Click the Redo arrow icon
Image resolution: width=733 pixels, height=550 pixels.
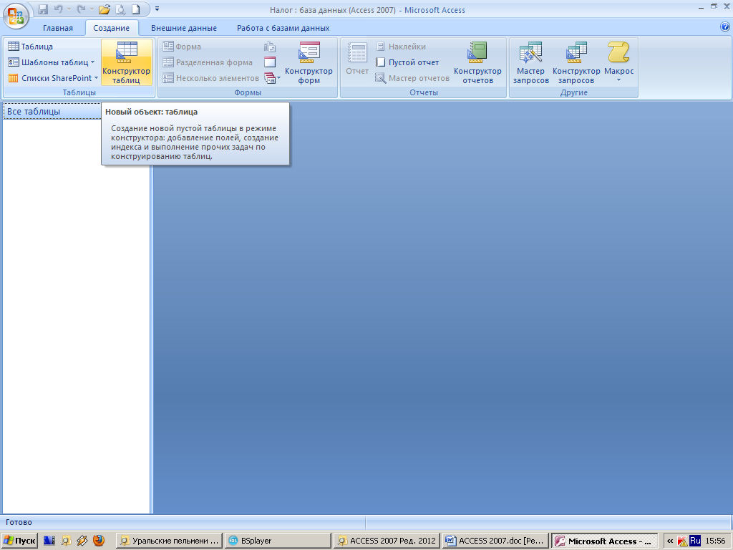coord(82,9)
